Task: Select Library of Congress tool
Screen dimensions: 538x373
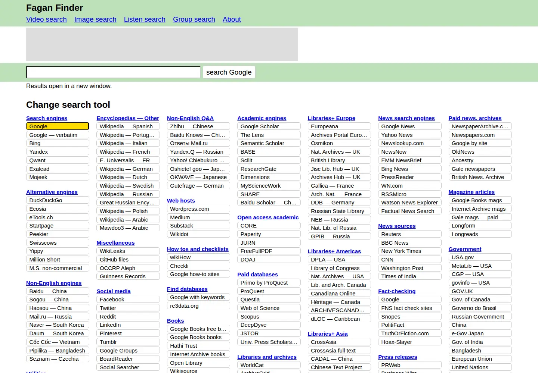Action: [339, 268]
